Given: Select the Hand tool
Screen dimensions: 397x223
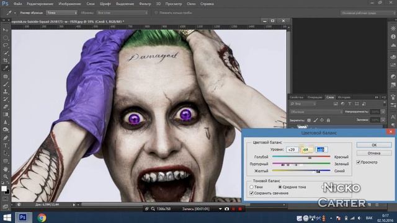Looking at the screenshot, I should click(6, 169).
